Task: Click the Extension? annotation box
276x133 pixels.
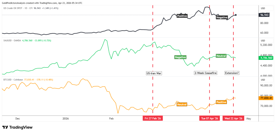Action: (x=232, y=73)
